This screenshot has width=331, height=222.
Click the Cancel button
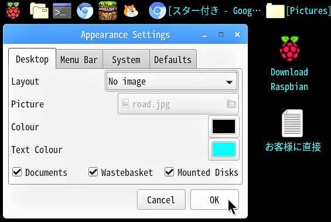click(161, 199)
